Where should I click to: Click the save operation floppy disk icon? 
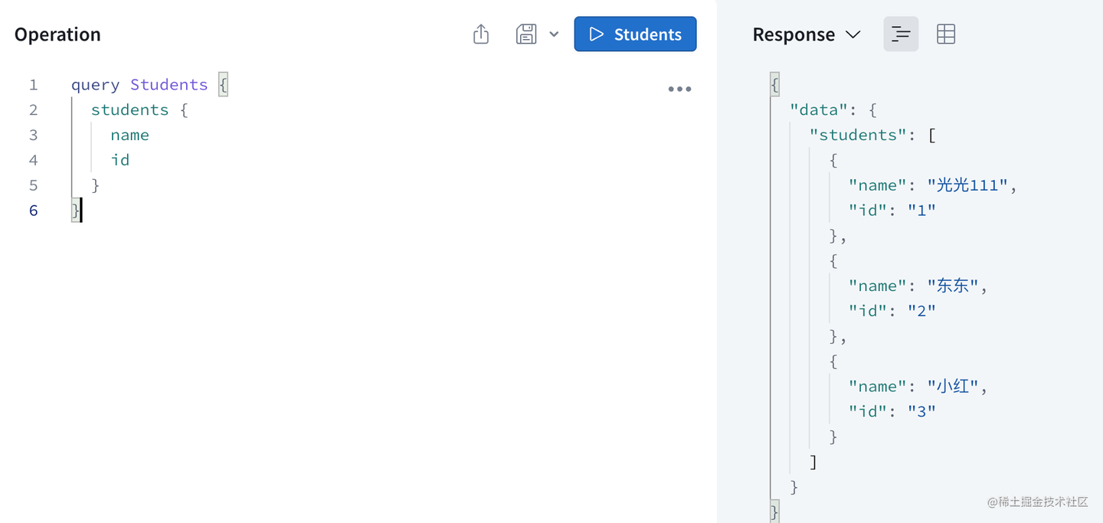[x=526, y=34]
